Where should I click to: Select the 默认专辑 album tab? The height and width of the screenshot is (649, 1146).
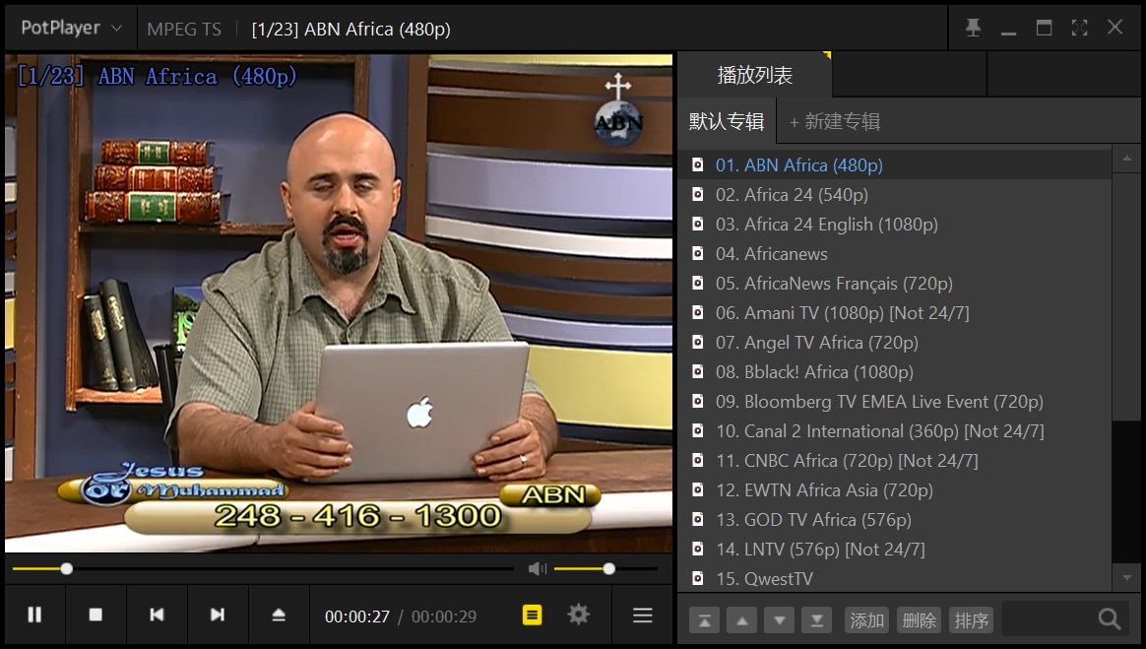tap(727, 121)
